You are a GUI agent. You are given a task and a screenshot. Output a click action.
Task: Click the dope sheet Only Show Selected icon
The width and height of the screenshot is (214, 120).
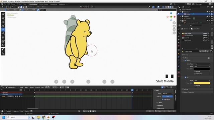[162, 87]
